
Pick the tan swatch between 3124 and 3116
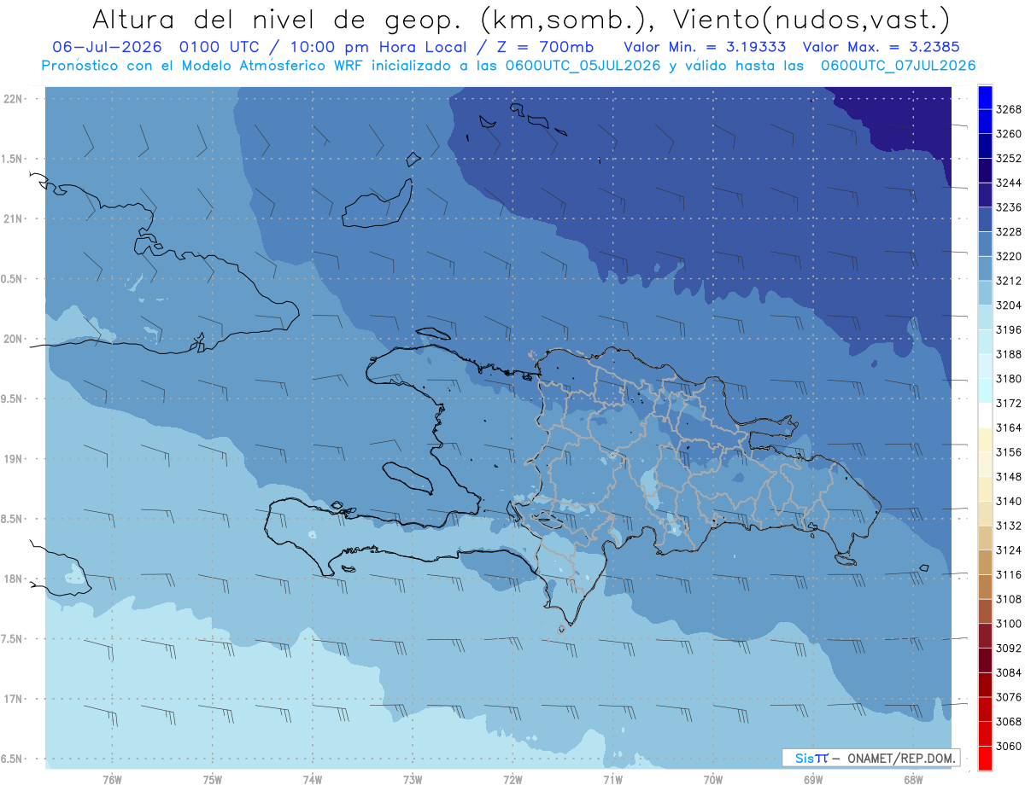pos(984,562)
